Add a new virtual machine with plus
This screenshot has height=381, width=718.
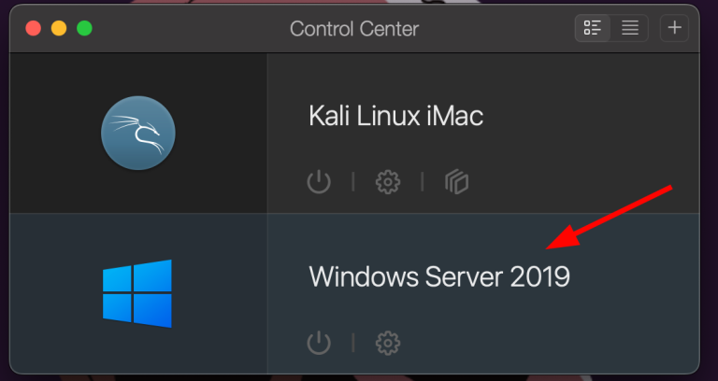coord(674,28)
